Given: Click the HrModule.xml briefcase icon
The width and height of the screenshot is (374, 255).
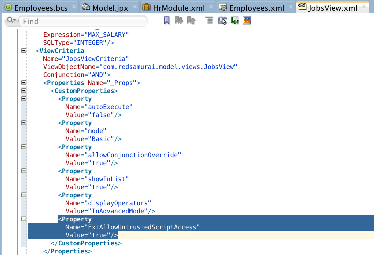Looking at the screenshot, I should (x=146, y=7).
